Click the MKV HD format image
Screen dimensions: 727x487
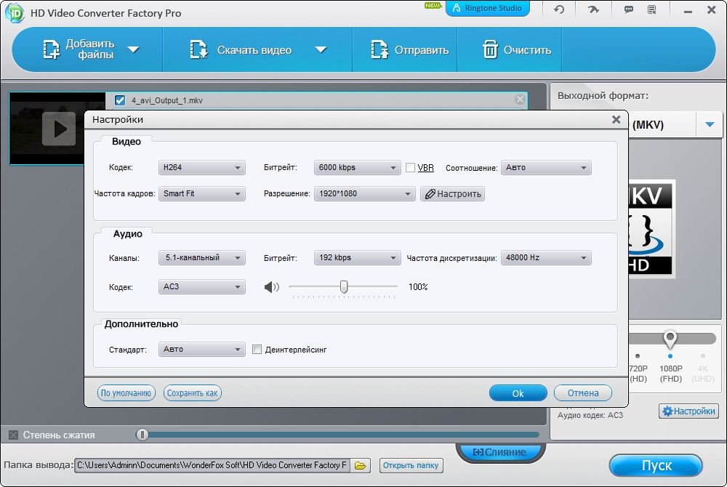(x=651, y=228)
